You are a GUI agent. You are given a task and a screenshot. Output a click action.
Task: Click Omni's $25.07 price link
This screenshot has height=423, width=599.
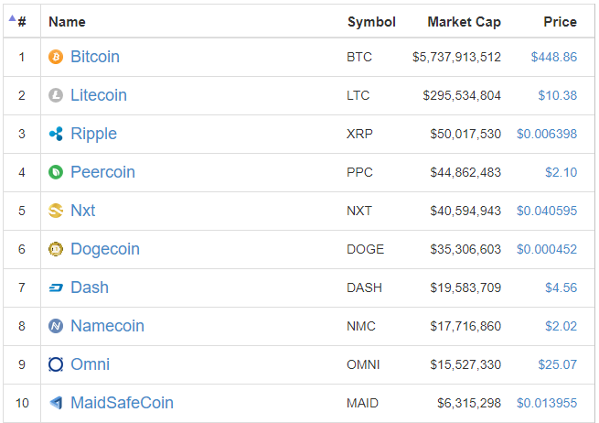(x=557, y=364)
